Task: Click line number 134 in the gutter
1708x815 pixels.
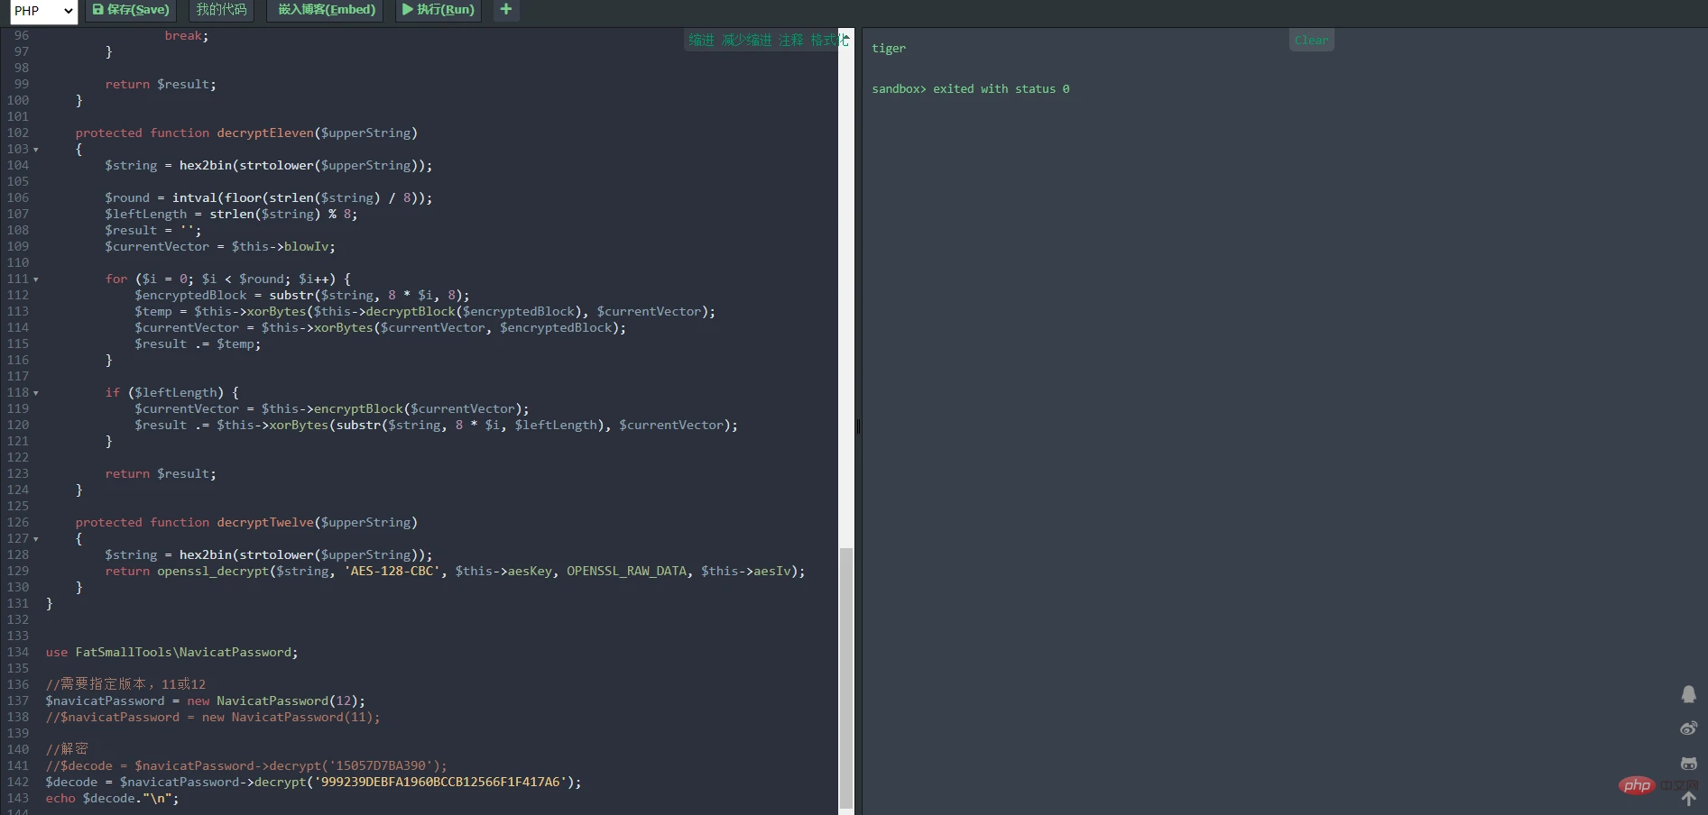Action: click(x=18, y=653)
